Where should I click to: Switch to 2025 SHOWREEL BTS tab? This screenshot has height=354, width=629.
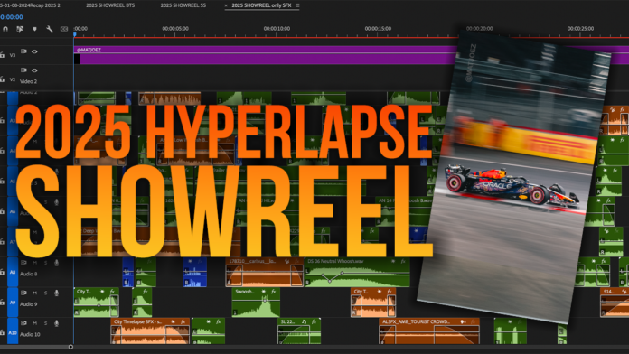(110, 5)
